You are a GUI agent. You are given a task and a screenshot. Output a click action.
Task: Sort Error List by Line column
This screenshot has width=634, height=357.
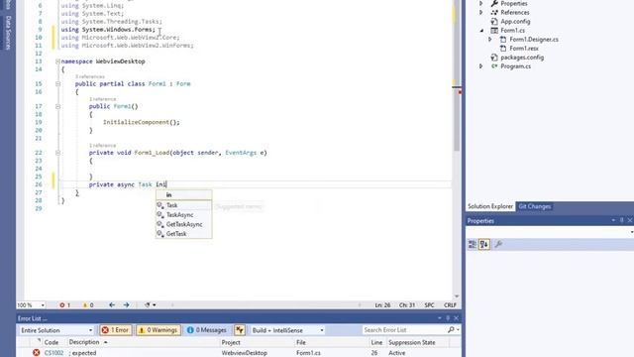[376, 342]
